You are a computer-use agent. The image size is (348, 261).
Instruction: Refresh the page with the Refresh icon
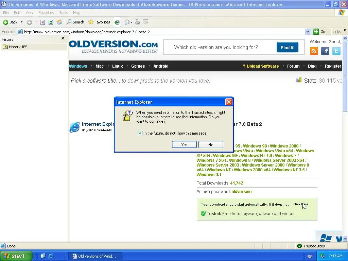[51, 22]
